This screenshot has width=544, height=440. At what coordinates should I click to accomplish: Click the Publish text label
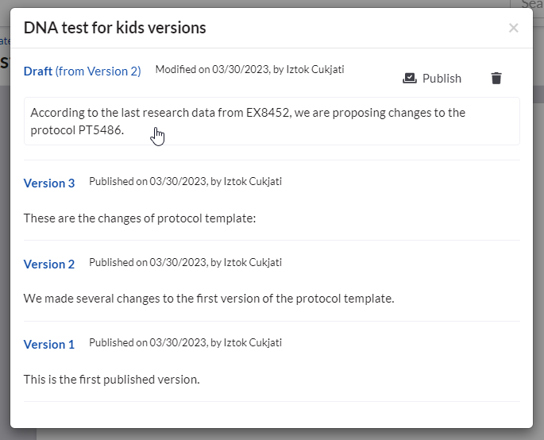pos(442,79)
